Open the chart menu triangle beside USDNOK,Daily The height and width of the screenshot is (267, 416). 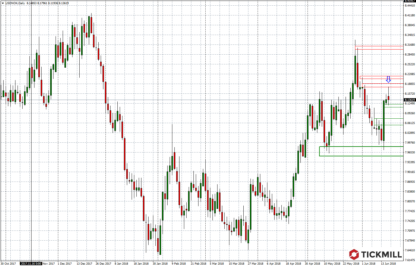(x=3, y=3)
